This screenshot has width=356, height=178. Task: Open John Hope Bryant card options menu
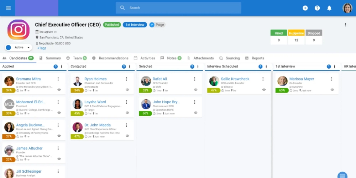[195, 102]
